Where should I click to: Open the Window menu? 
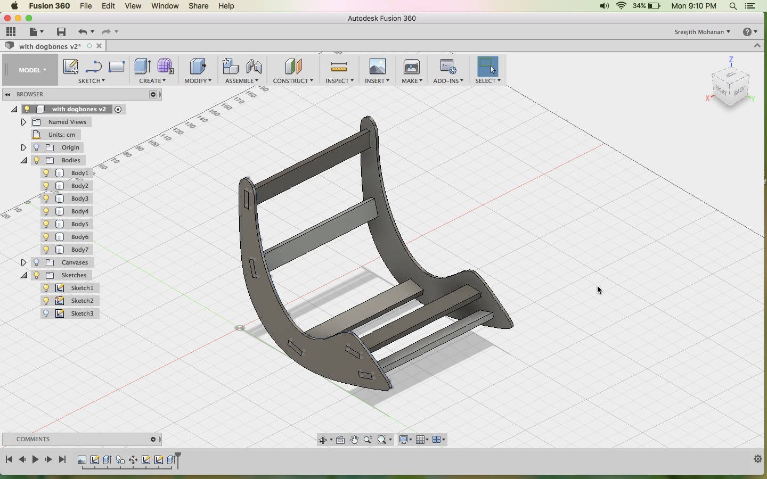pos(165,6)
